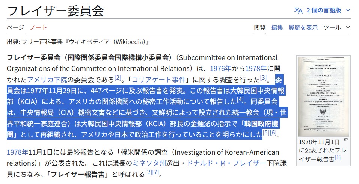Click the caption text 1978年11月1日
The height and width of the screenshot is (184, 359).
pos(319,142)
